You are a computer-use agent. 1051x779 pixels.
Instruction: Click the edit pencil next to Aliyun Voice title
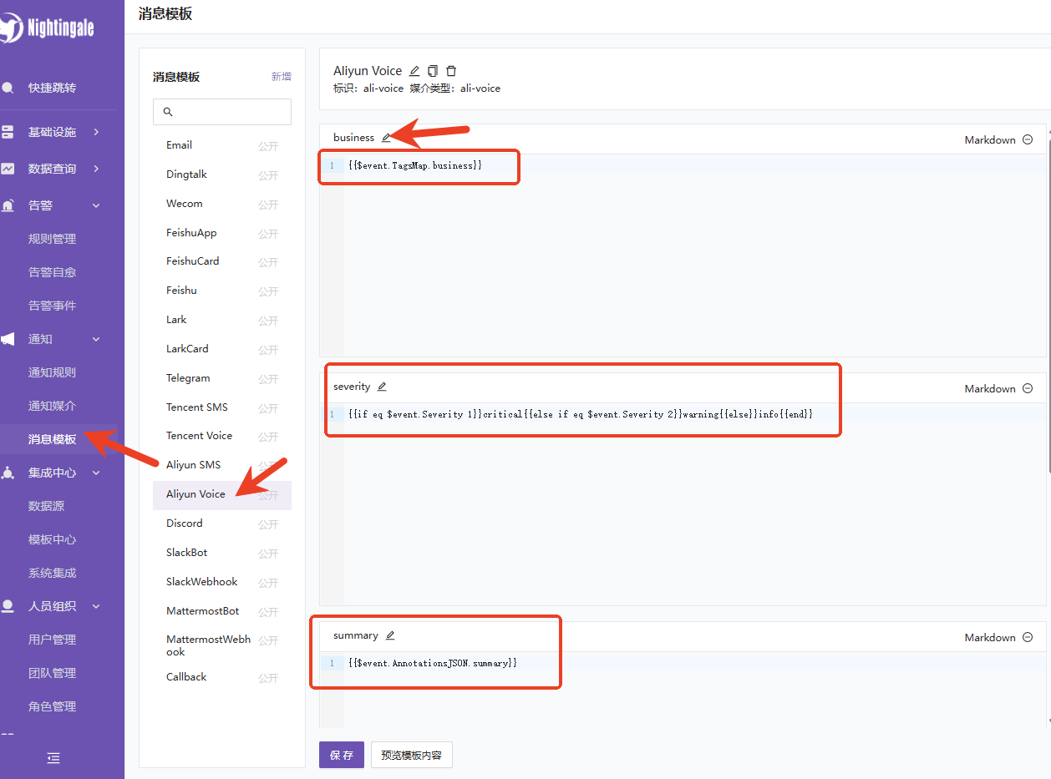(414, 71)
